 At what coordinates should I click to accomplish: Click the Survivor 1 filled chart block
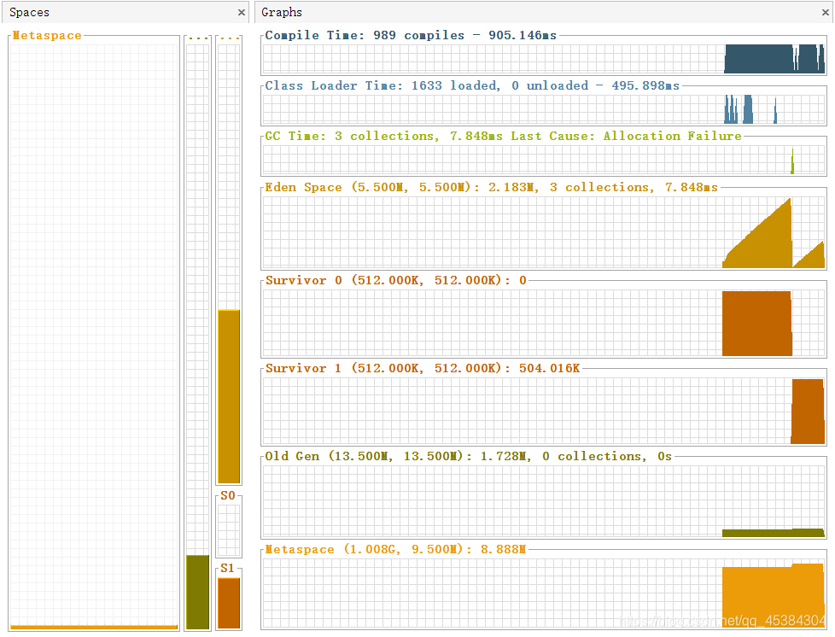pos(808,412)
